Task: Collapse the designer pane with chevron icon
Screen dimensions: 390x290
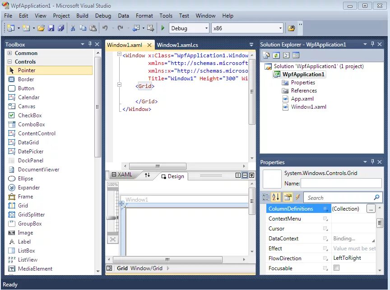Action: (251, 175)
